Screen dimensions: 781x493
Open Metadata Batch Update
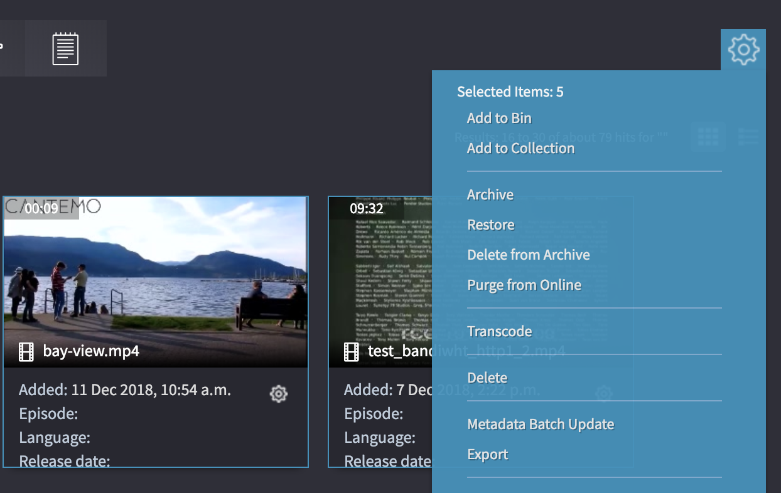point(541,424)
